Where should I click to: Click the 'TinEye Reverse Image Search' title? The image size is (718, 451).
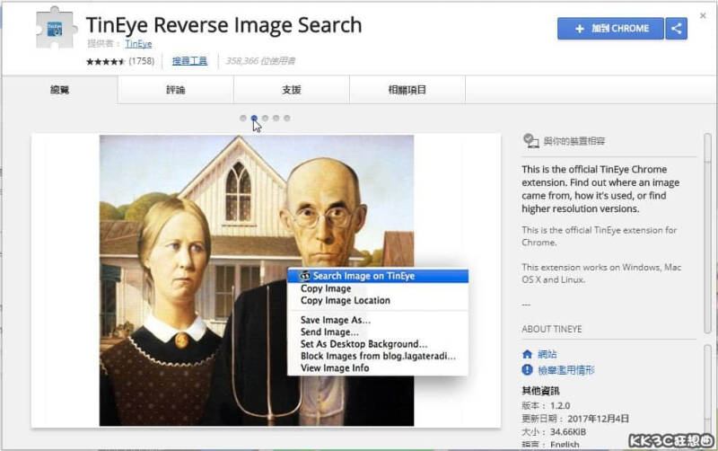[223, 25]
